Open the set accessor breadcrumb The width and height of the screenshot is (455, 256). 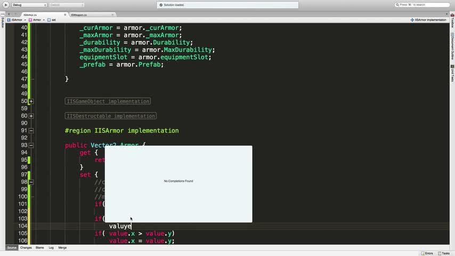52,20
